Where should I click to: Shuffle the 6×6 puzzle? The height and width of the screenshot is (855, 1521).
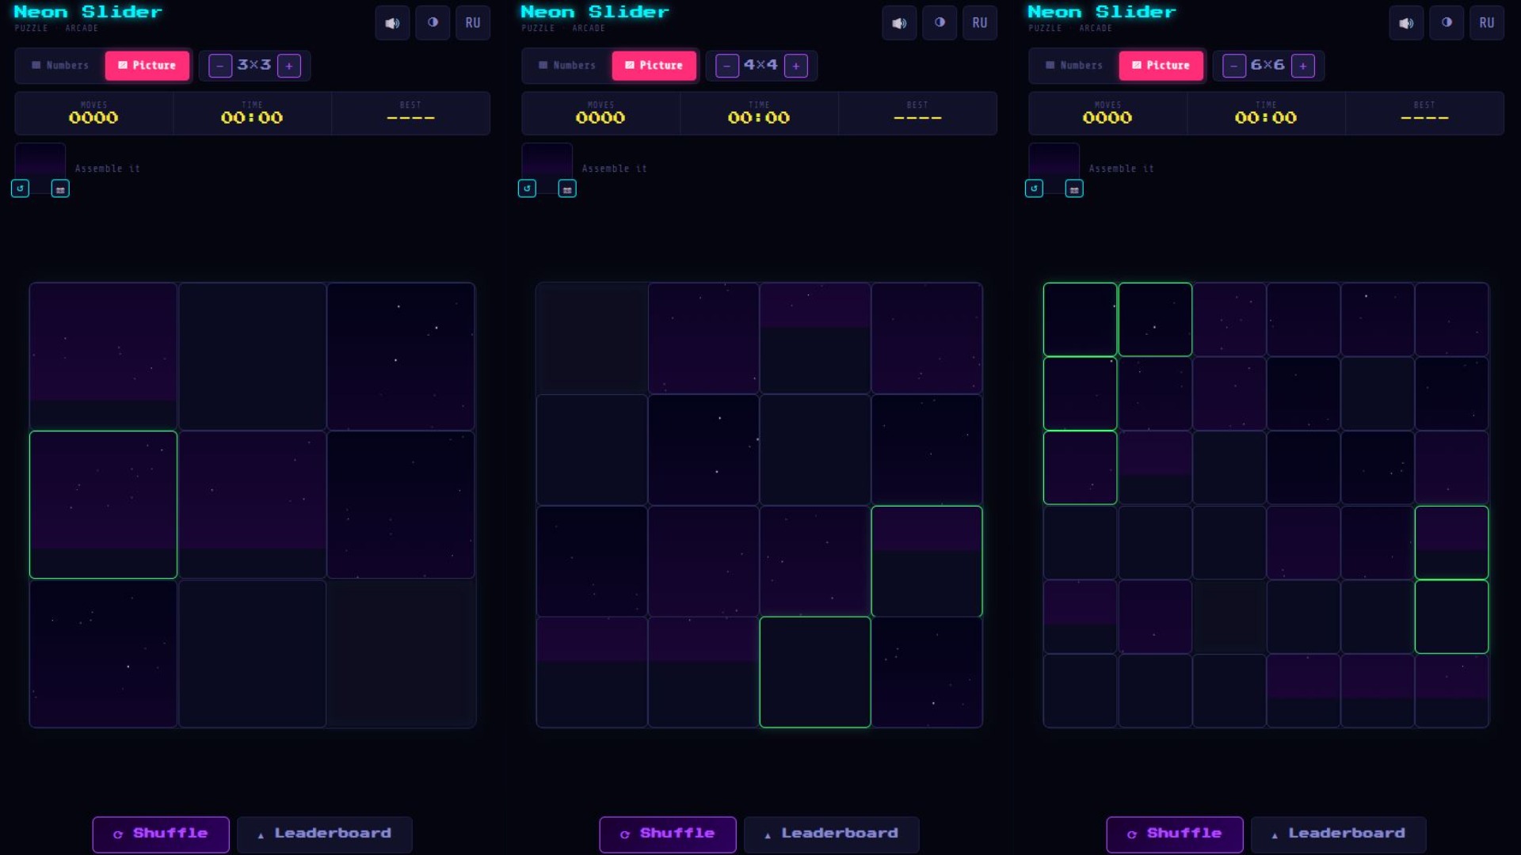[x=1175, y=834]
